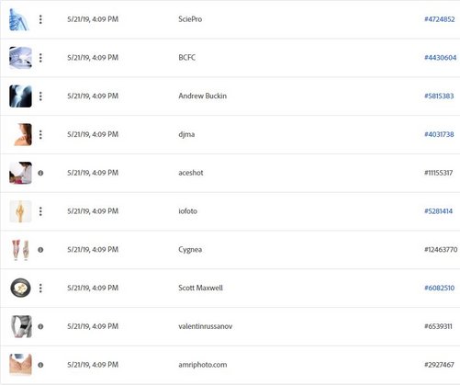Select the blue shoulder skeleton thumbnail
Image resolution: width=460 pixels, height=385 pixels.
20,19
